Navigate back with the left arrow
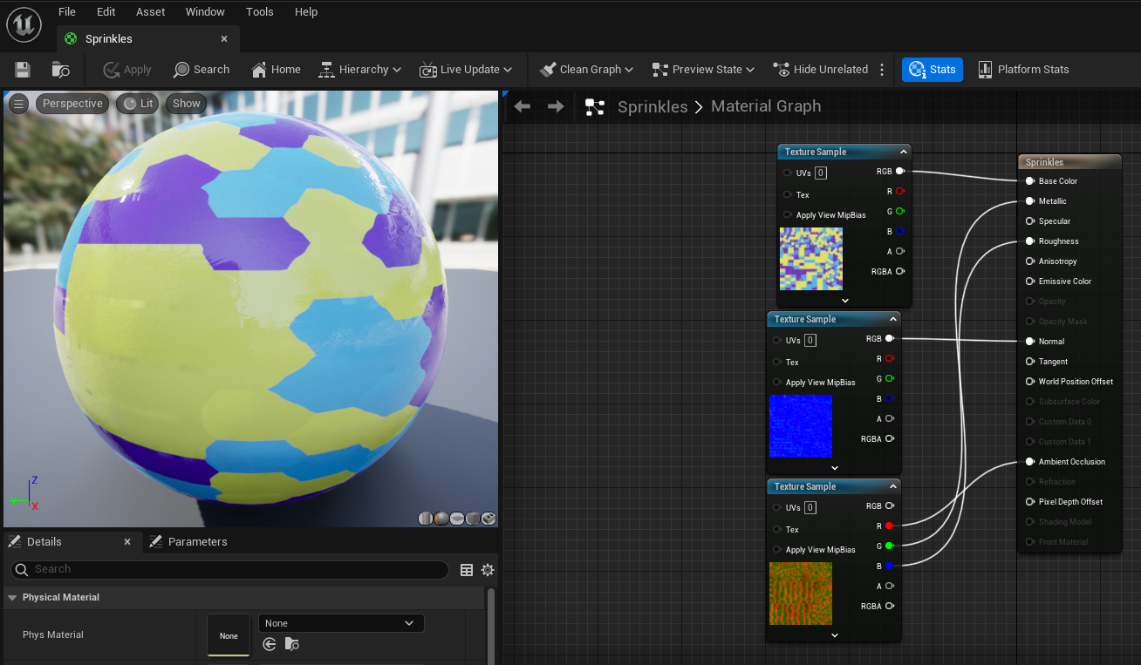Viewport: 1141px width, 665px height. pyautogui.click(x=523, y=106)
